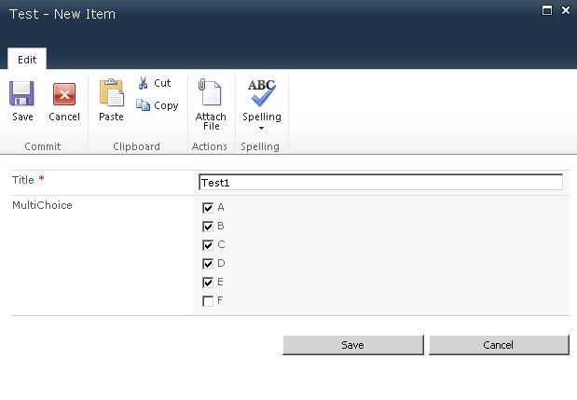Close the New Item dialog
This screenshot has height=400, width=577.
point(565,10)
